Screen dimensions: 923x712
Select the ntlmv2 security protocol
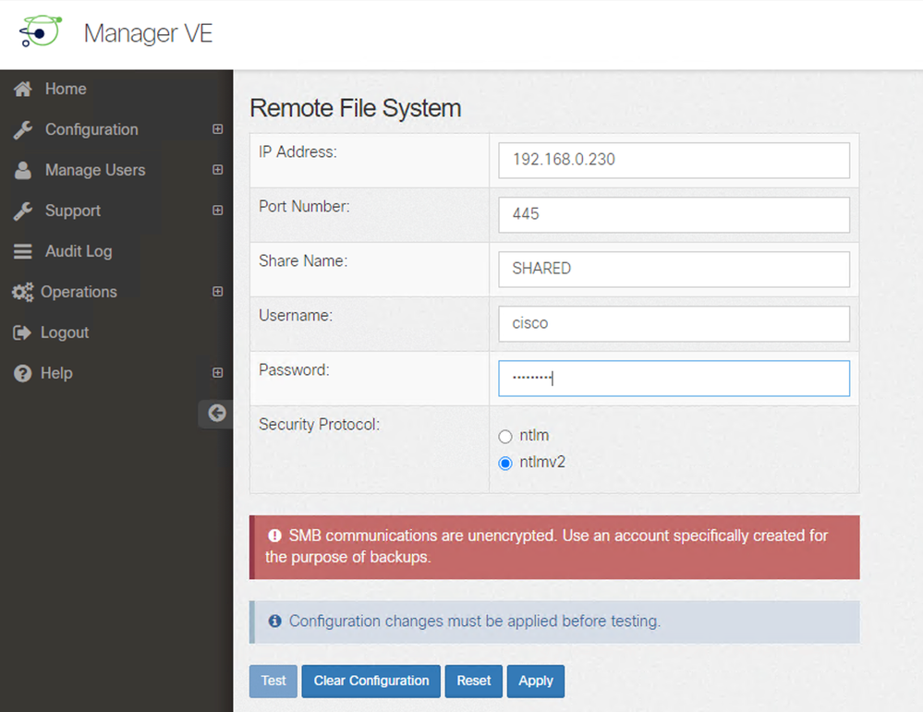[505, 463]
